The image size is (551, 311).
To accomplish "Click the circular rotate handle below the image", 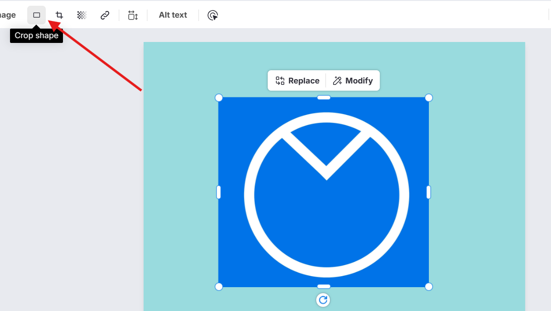I will click(x=323, y=300).
